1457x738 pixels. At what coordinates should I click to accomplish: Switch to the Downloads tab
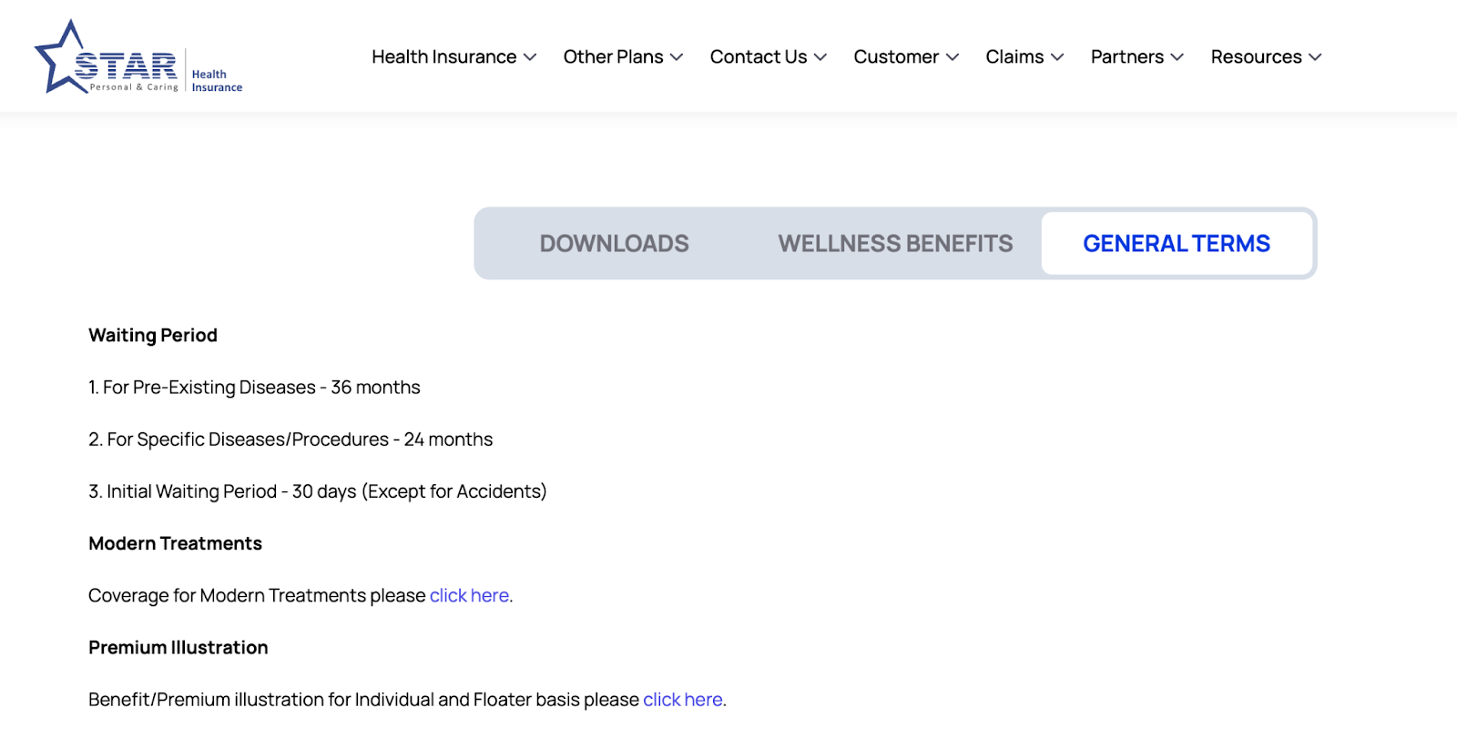(x=615, y=243)
